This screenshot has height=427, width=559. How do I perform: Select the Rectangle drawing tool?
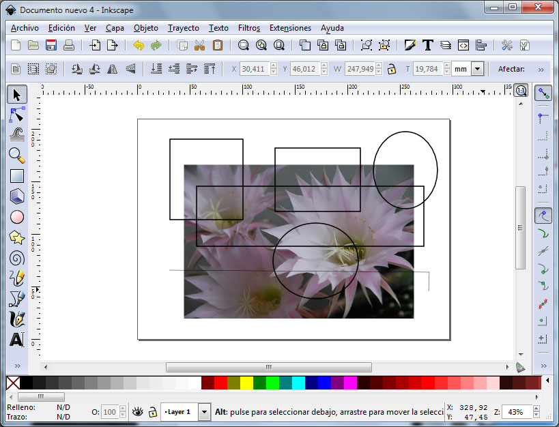(x=17, y=176)
